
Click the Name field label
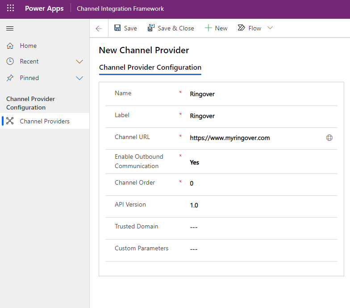[x=123, y=93]
